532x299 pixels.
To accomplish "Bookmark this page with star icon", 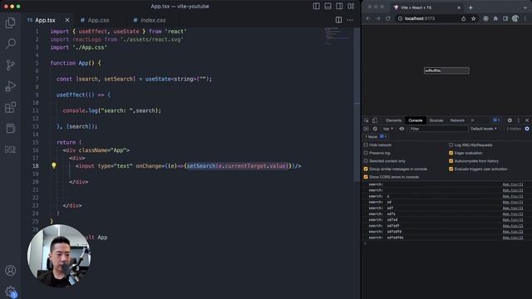I will click(473, 18).
